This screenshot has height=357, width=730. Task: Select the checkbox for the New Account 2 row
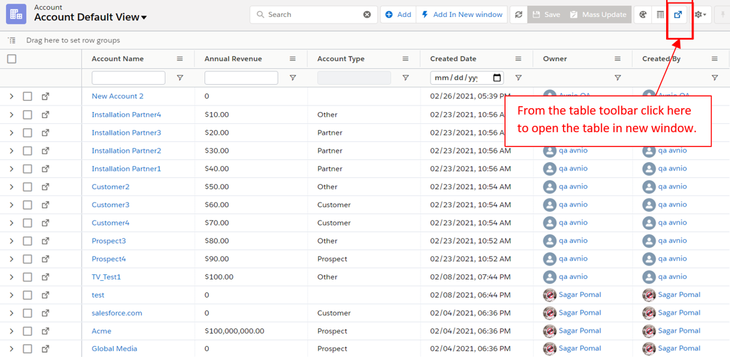tap(27, 96)
